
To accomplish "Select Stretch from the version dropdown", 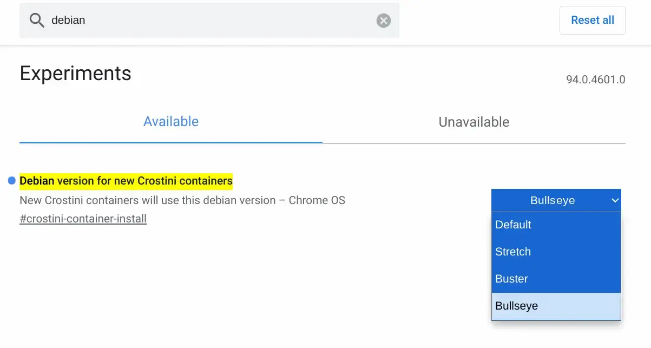I will (x=513, y=252).
